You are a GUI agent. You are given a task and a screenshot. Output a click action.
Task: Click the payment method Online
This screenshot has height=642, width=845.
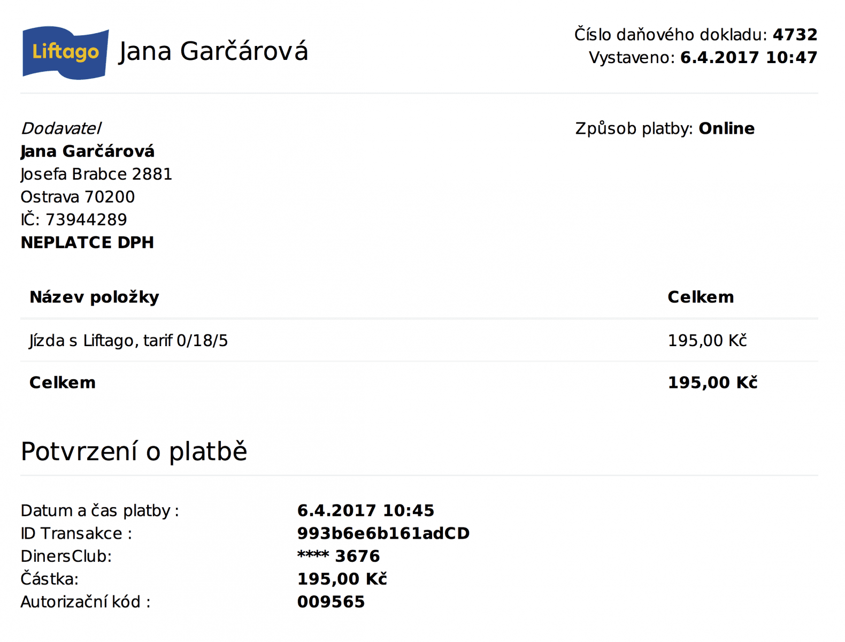pyautogui.click(x=726, y=129)
